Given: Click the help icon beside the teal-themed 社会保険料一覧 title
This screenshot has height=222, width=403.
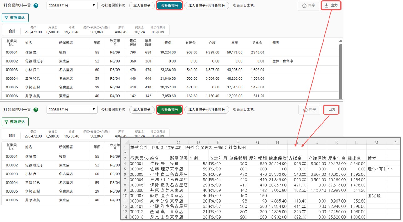Looking at the screenshot, I should point(36,6).
